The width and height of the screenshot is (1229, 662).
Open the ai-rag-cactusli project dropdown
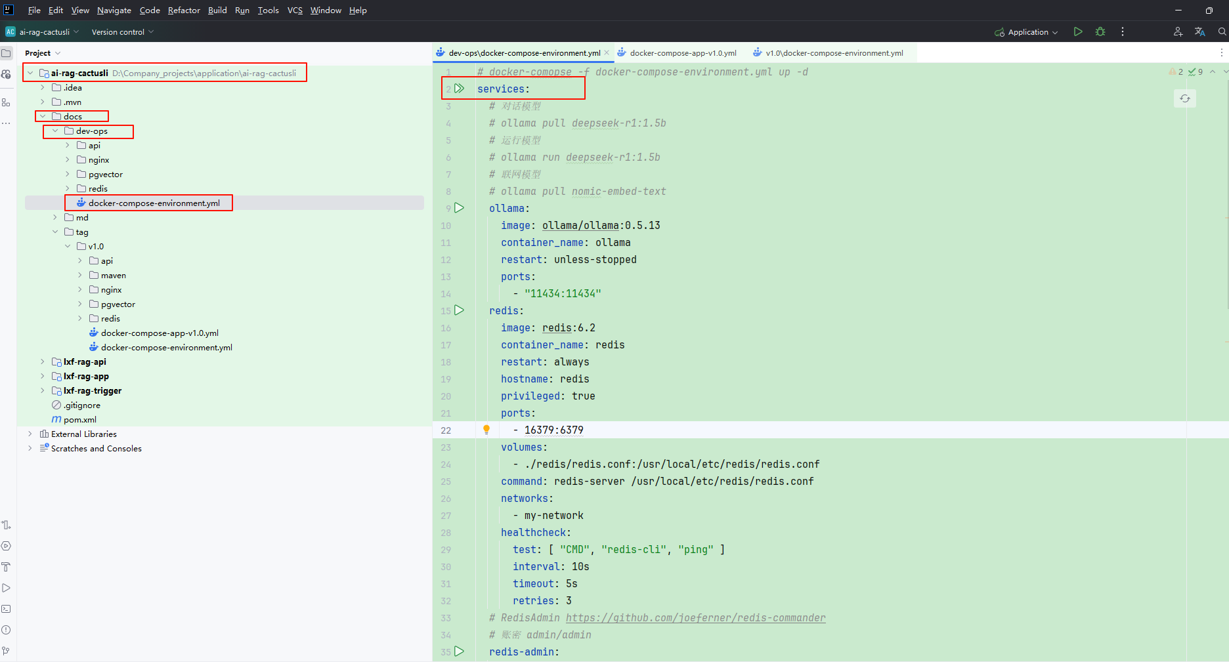43,32
